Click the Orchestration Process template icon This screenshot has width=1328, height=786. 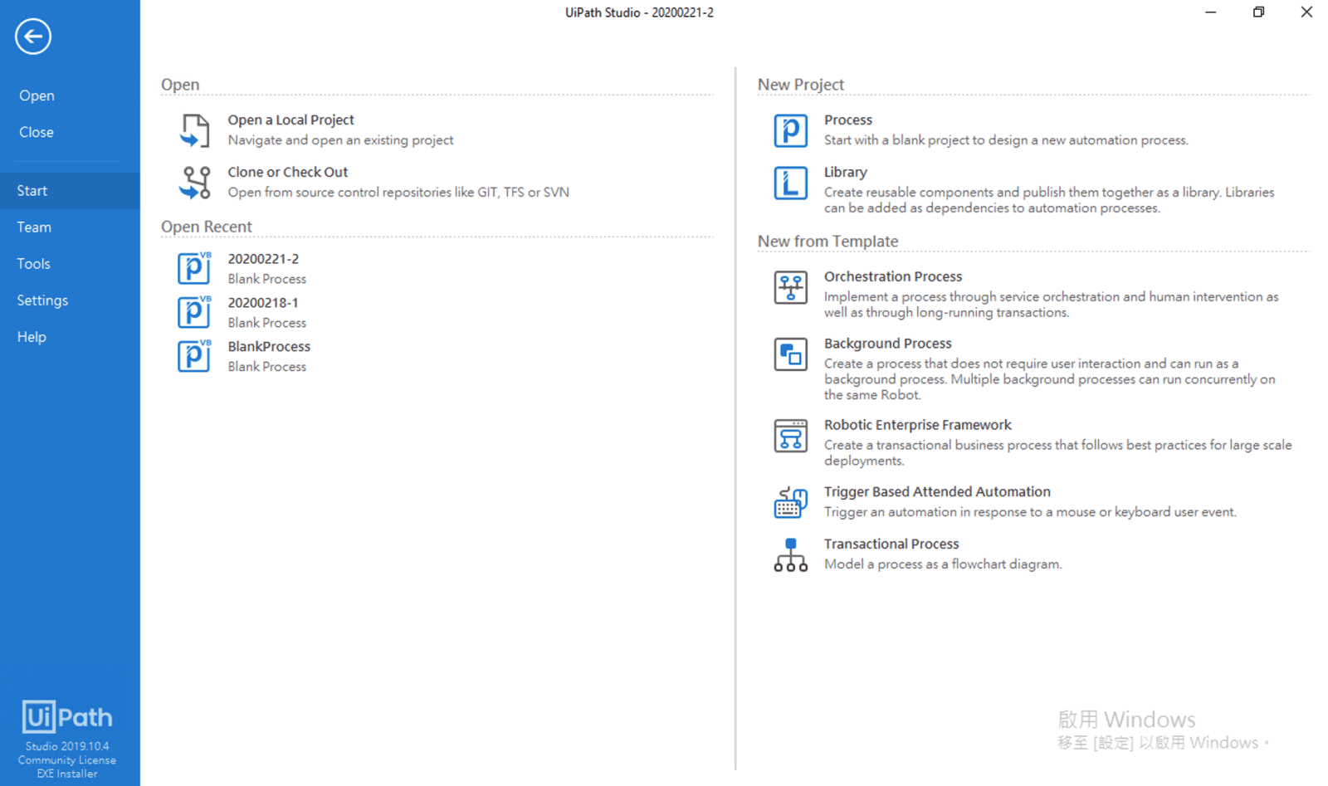tap(790, 287)
